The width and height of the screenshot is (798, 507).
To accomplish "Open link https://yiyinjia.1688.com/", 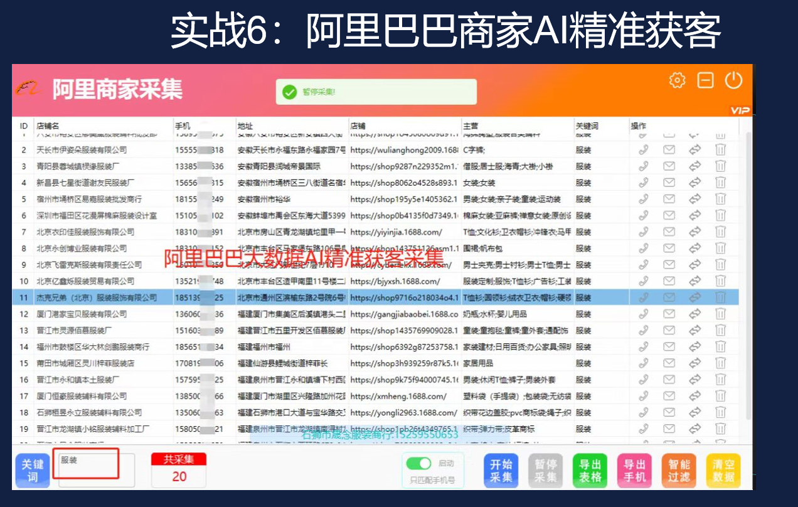I will click(x=396, y=232).
